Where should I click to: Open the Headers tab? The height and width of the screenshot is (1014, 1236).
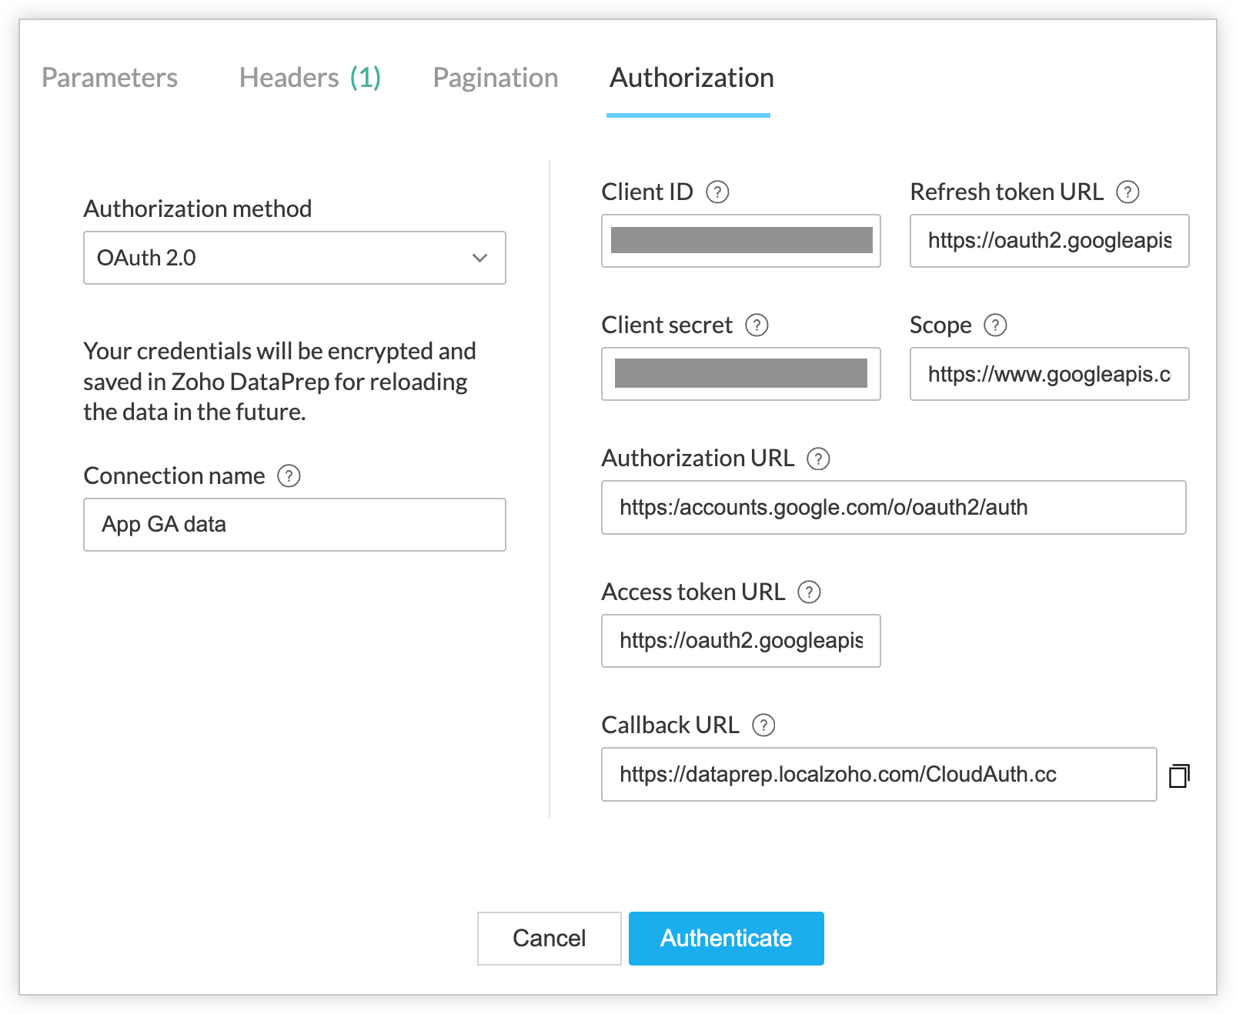[309, 78]
